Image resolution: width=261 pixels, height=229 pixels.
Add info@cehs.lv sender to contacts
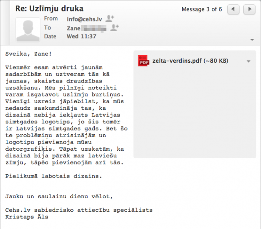point(110,19)
